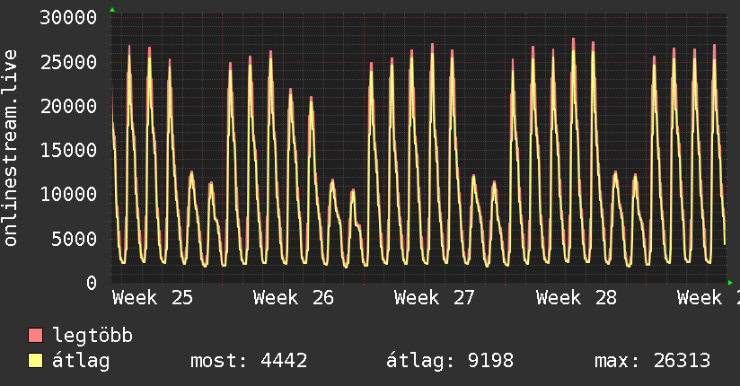The image size is (740, 386).
Task: Click the 'átlag: 9198' average value
Action: [x=450, y=361]
